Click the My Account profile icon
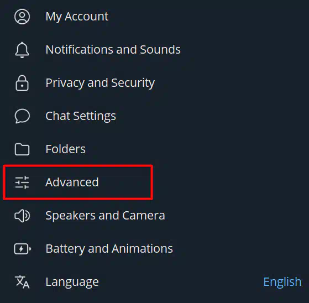Image resolution: width=309 pixels, height=303 pixels. pyautogui.click(x=22, y=17)
